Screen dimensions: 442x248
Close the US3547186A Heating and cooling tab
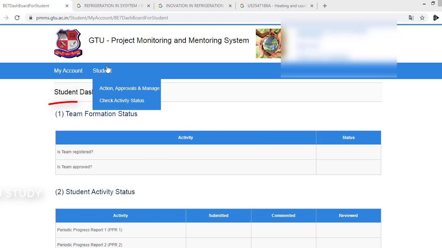312,6
